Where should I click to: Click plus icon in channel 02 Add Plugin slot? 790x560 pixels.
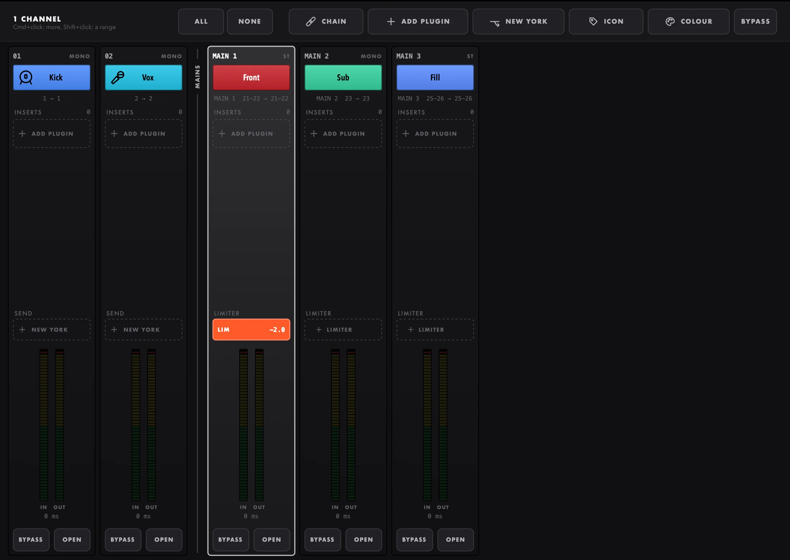(114, 134)
